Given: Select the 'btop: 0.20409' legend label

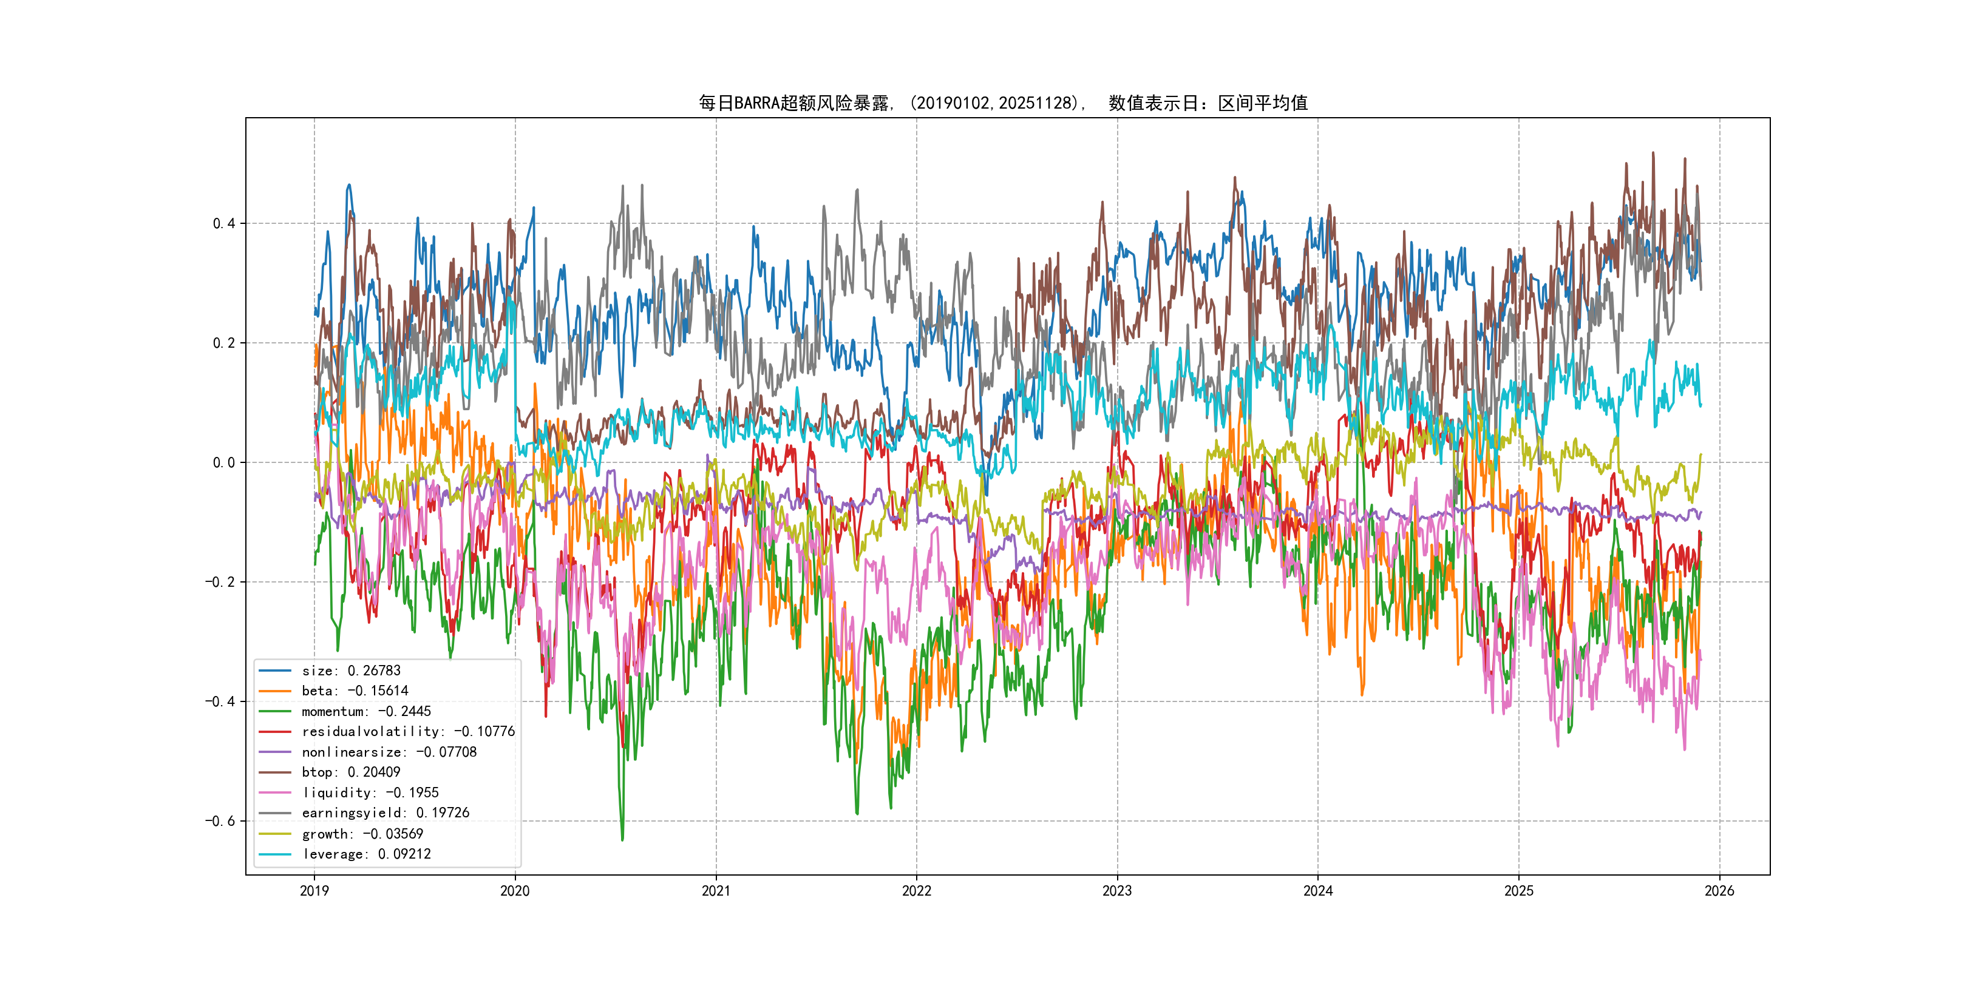Looking at the screenshot, I should coord(350,772).
